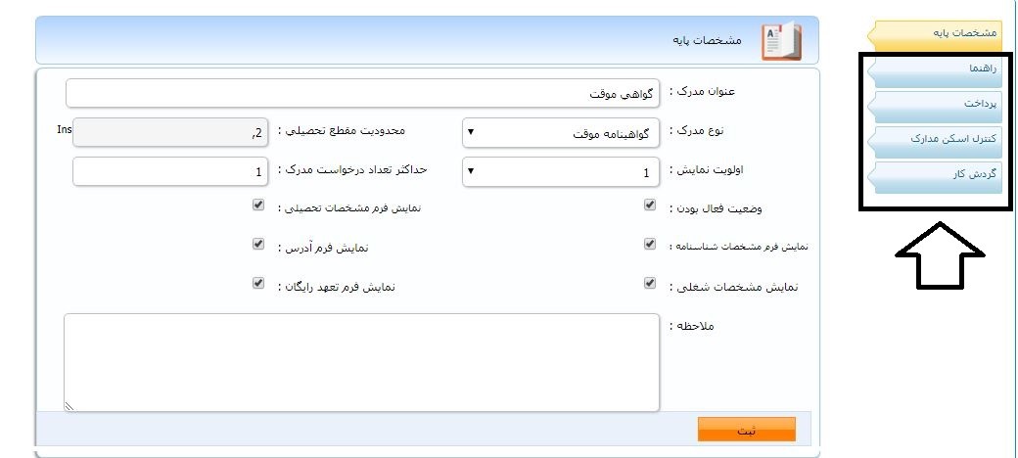
Task: Uncheck نمایش فرم مشخصات تحصیلی checkbox
Action: click(258, 206)
